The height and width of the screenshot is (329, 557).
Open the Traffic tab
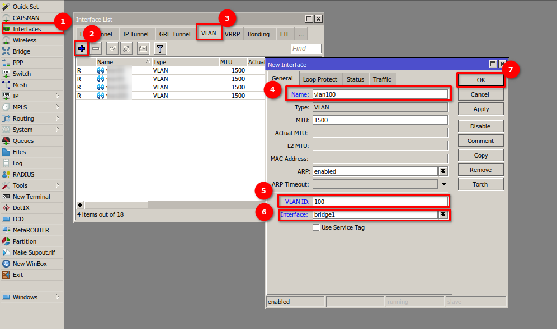point(382,79)
